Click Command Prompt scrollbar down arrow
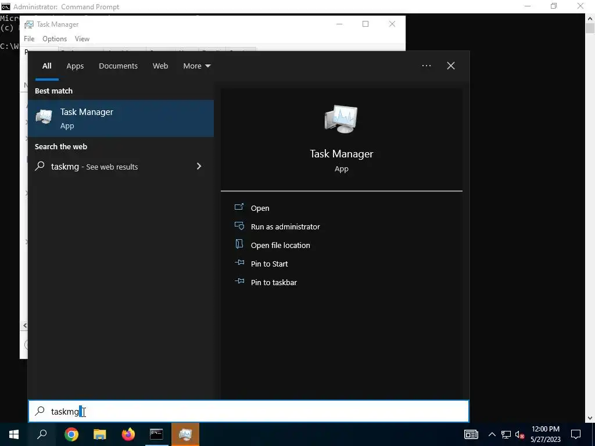The image size is (595, 446). [590, 418]
